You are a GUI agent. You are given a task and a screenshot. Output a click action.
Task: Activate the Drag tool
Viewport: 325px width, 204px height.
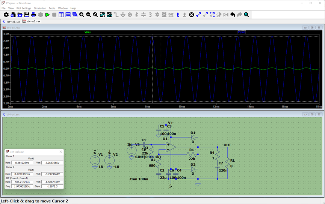tap(212, 15)
